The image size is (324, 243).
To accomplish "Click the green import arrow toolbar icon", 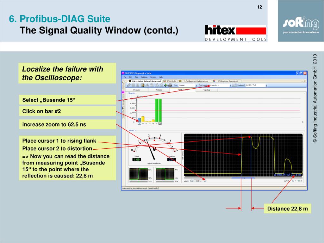I will (166, 85).
